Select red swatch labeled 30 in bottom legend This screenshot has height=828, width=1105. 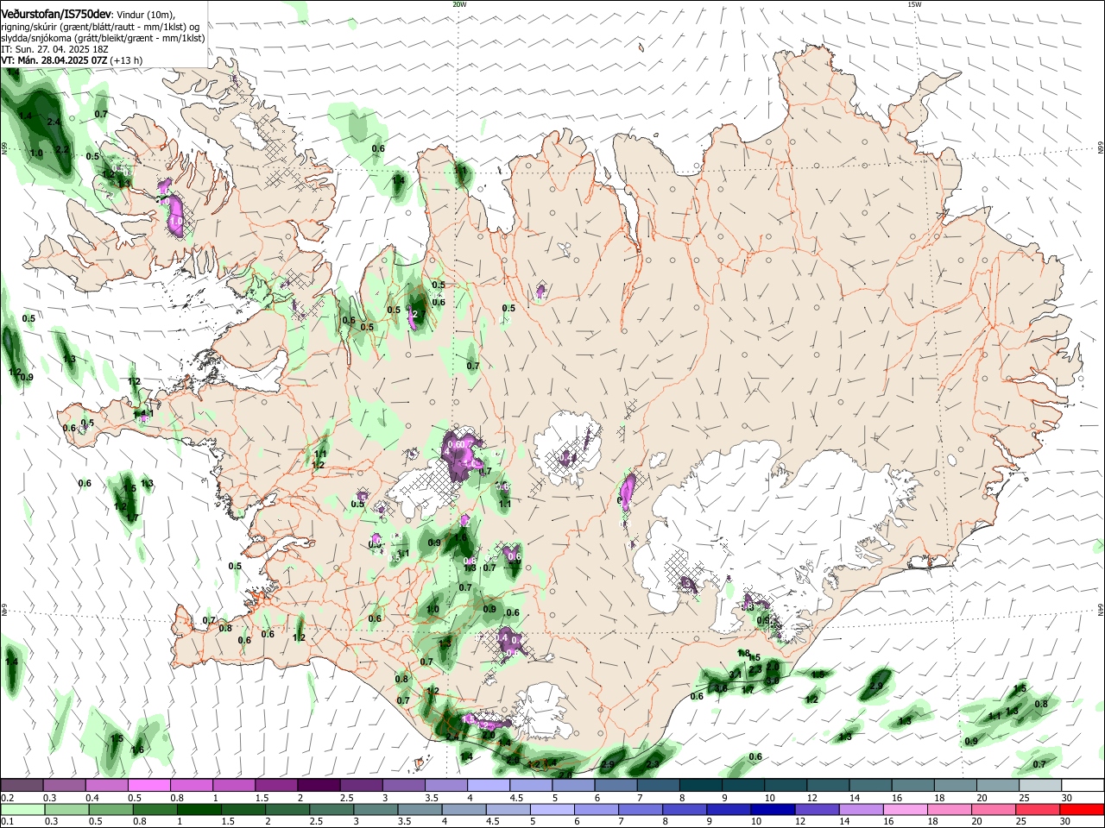(x=1083, y=809)
